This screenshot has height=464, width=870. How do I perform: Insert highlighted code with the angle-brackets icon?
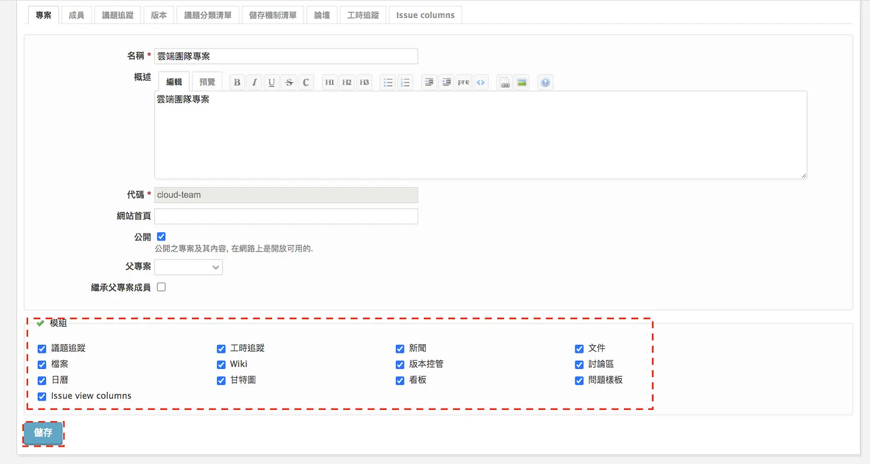pos(480,82)
